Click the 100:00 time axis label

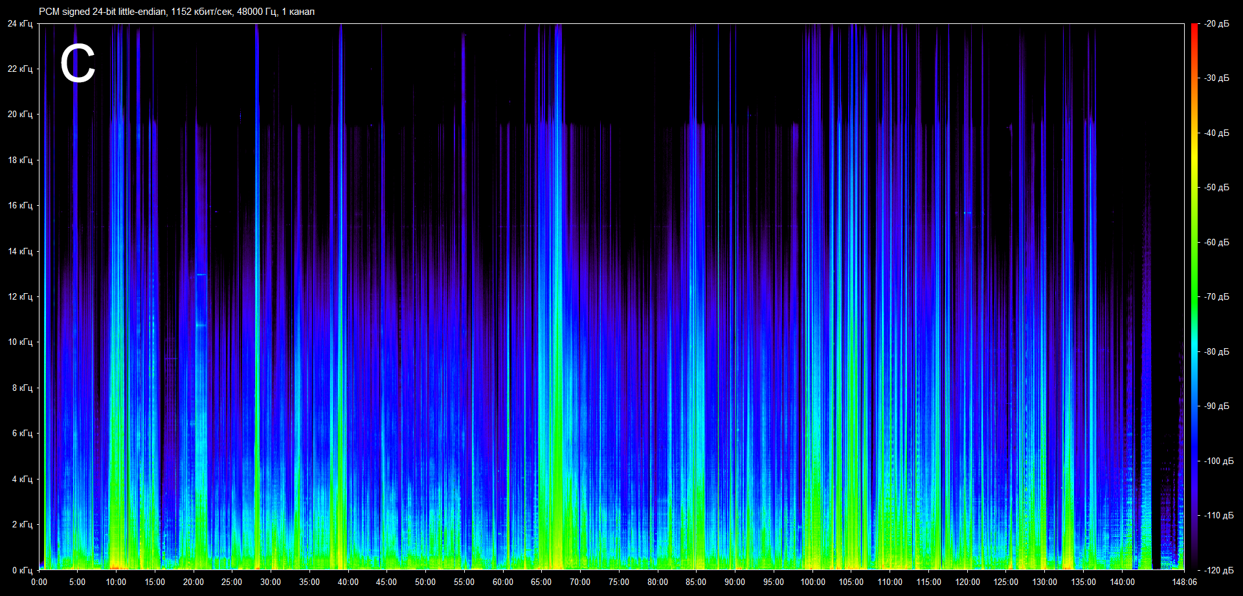[x=812, y=582]
